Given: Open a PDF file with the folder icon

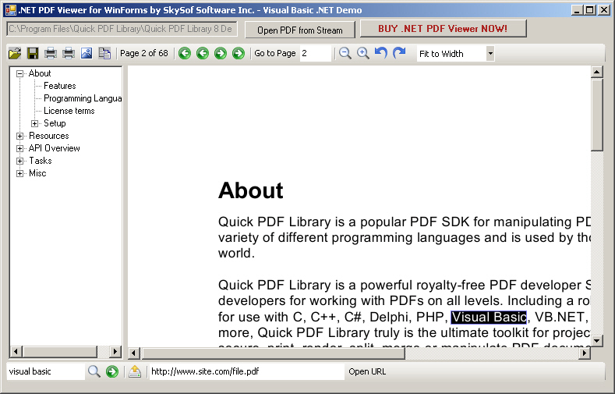Looking at the screenshot, I should coord(15,53).
